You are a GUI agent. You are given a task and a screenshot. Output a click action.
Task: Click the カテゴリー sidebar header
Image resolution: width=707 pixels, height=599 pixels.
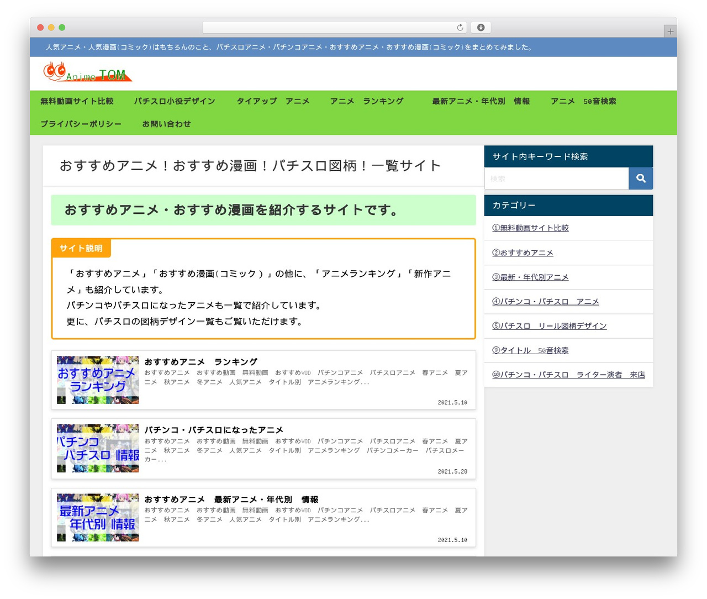pos(568,205)
